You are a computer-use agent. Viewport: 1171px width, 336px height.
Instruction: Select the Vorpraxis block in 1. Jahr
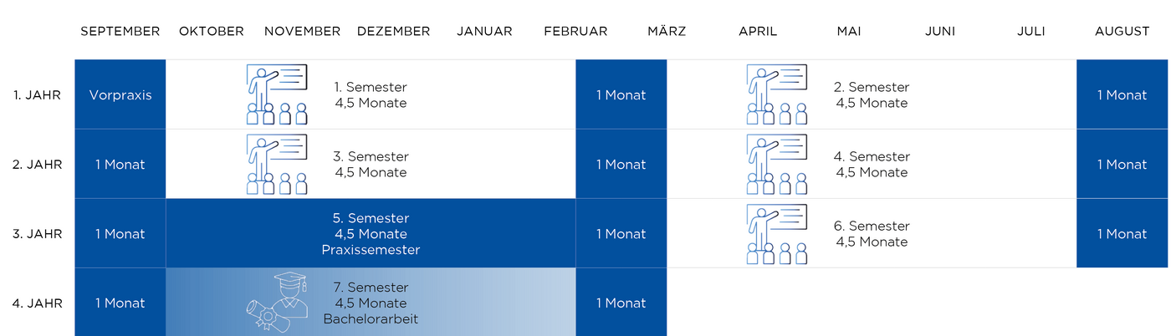coord(120,94)
